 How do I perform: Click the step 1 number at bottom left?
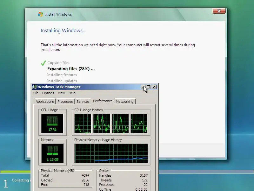click(6, 184)
